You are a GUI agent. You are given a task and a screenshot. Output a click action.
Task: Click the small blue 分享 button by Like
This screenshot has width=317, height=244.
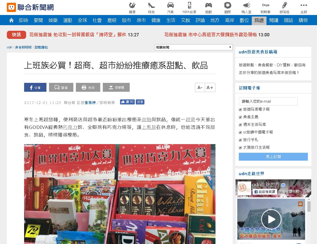[140, 102]
